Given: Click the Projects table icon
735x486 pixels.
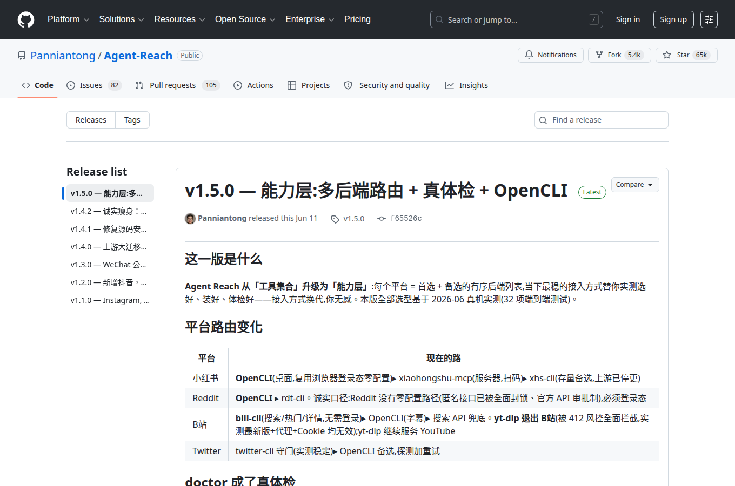Looking at the screenshot, I should pyautogui.click(x=292, y=85).
